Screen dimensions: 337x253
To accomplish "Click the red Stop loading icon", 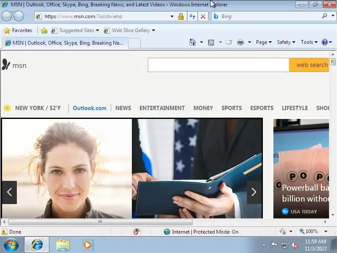I will pyautogui.click(x=203, y=16).
